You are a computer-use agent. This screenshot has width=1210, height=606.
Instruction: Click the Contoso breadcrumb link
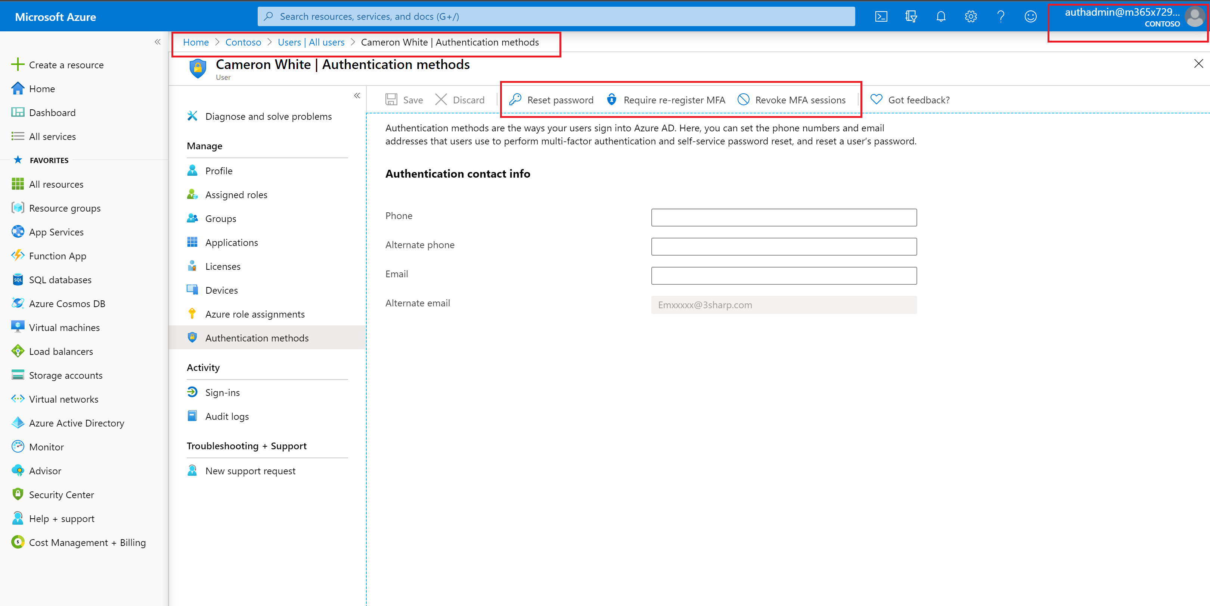243,42
